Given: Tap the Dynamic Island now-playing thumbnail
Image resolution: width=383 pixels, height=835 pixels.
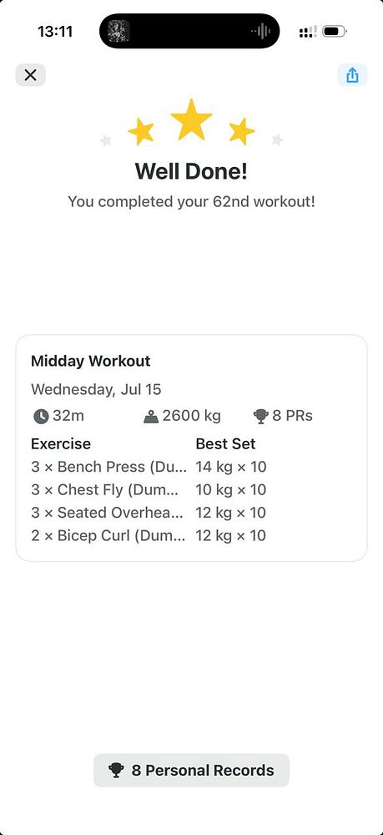Looking at the screenshot, I should (x=118, y=31).
